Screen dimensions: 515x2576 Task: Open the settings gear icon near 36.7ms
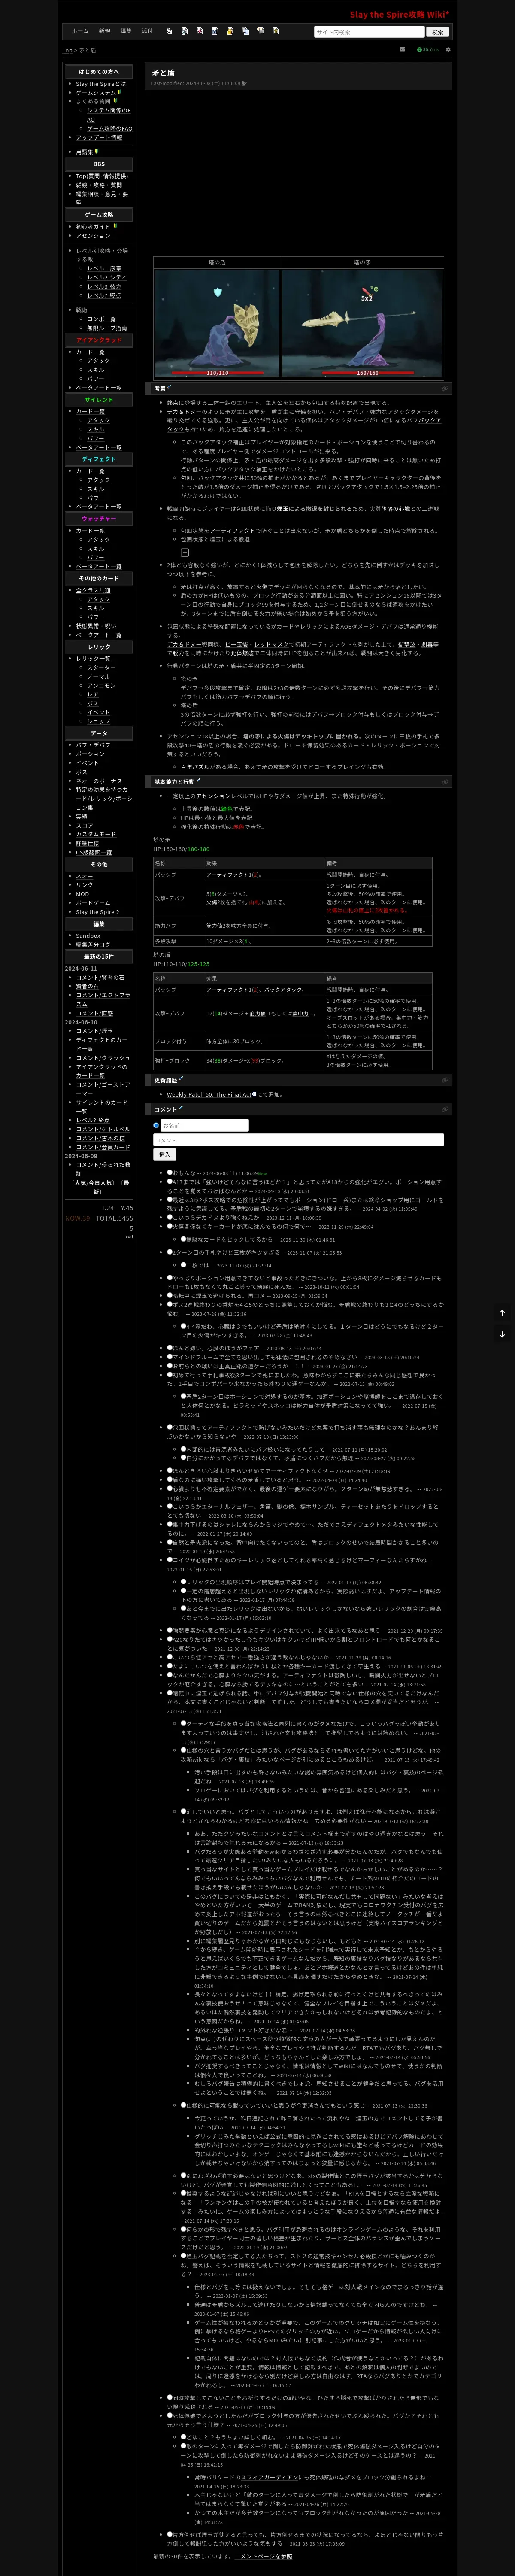(448, 49)
